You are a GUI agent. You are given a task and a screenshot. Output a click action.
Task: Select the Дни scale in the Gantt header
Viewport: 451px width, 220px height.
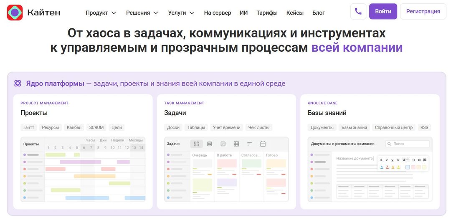point(103,140)
